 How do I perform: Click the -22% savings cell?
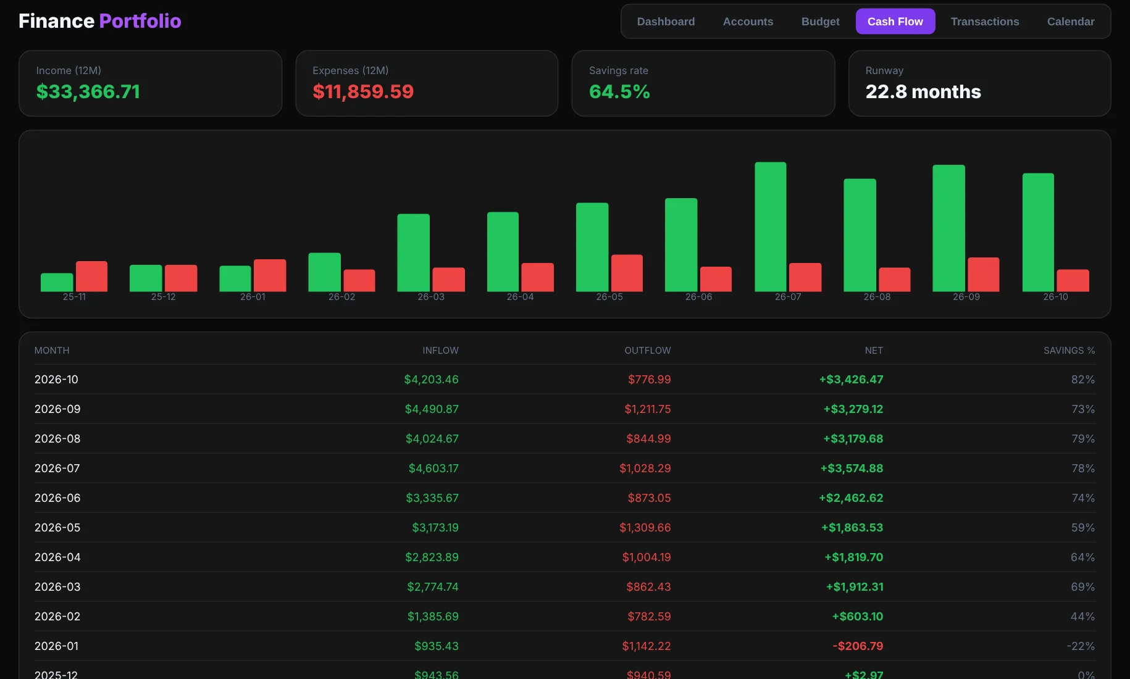pyautogui.click(x=1081, y=646)
